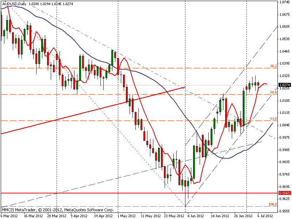This screenshot has width=292, height=219.
Task: Click the current price label 1.0274
Action: click(x=285, y=85)
